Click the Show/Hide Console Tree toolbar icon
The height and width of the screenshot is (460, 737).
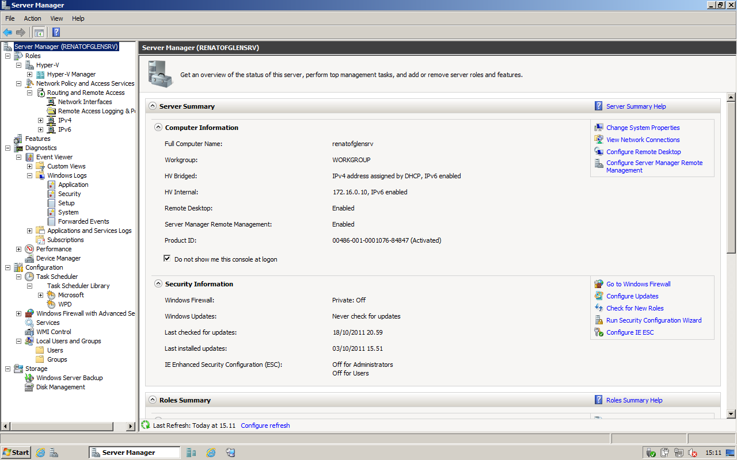(x=39, y=32)
